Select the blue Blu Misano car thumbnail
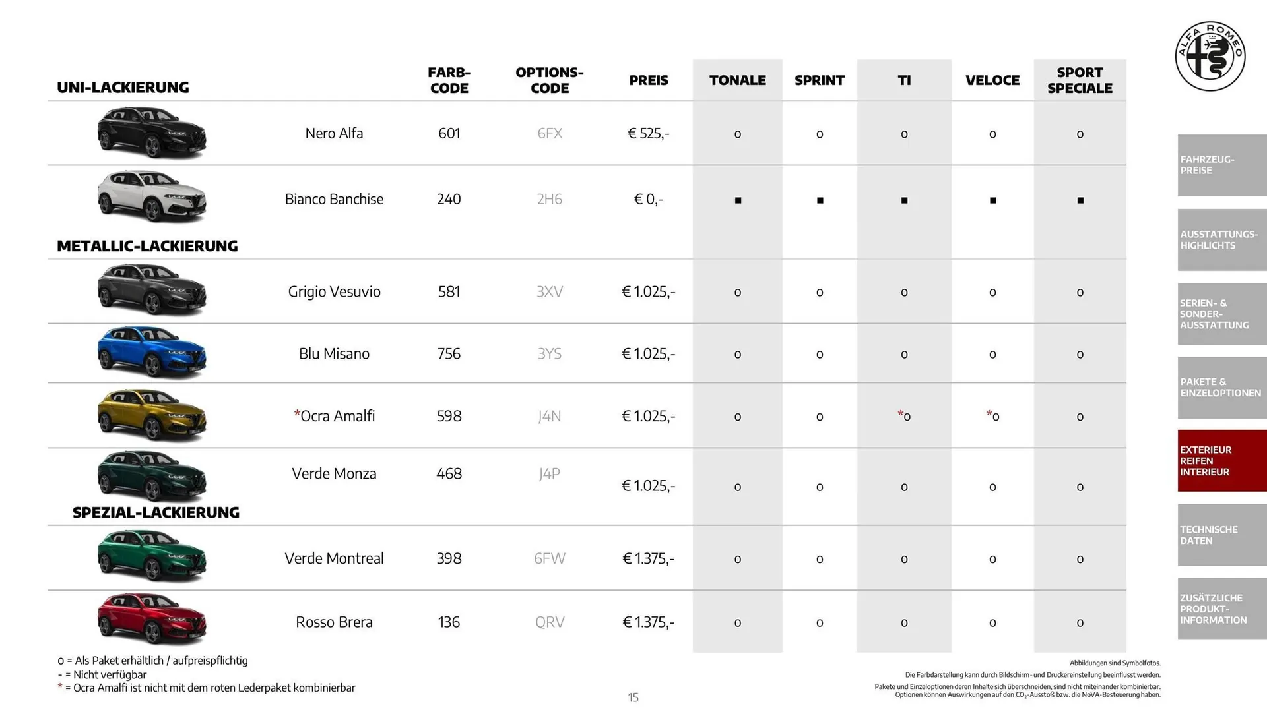This screenshot has height=712, width=1267. coord(152,352)
